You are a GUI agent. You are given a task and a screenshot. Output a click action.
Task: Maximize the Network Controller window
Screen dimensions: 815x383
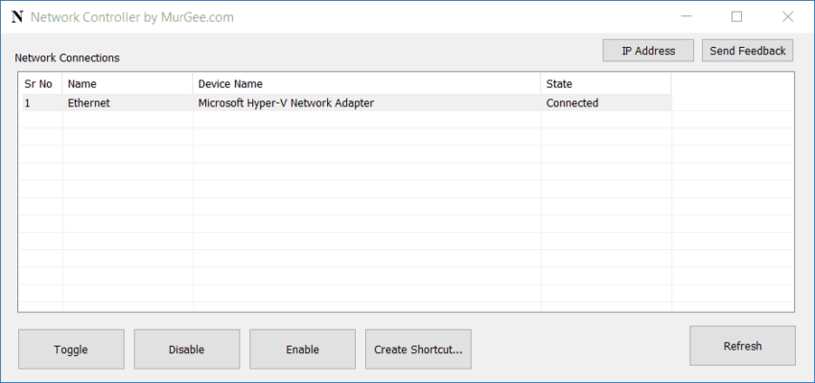click(x=736, y=16)
